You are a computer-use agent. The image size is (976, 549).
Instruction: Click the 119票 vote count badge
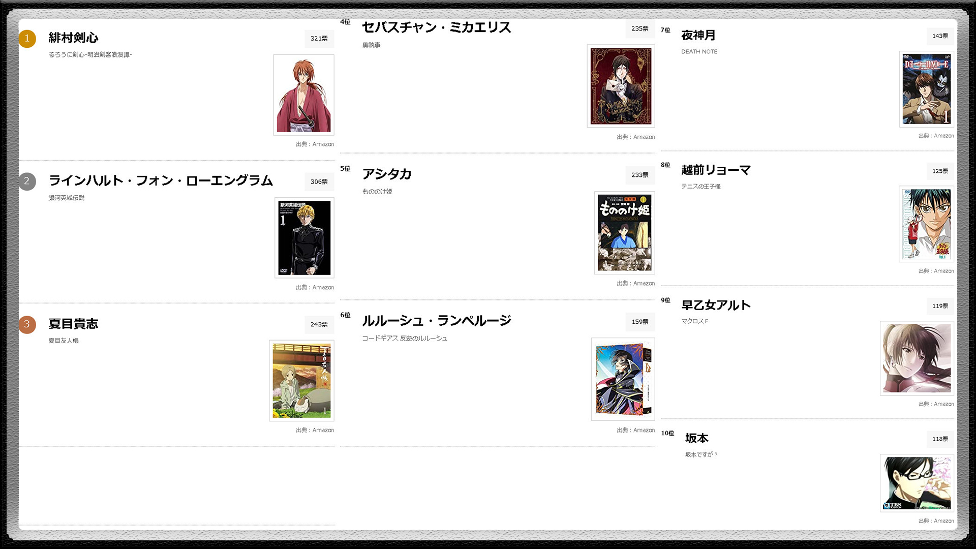[x=940, y=306]
